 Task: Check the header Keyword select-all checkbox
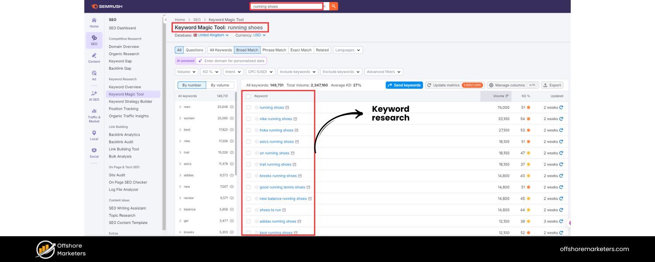point(249,96)
